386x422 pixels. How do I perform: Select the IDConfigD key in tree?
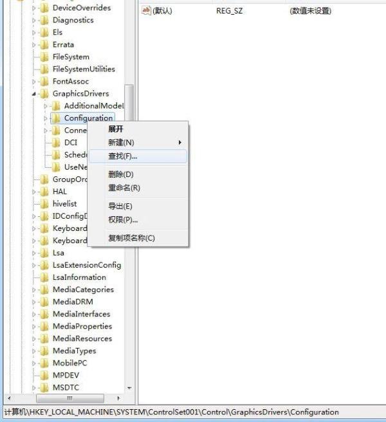pos(70,216)
